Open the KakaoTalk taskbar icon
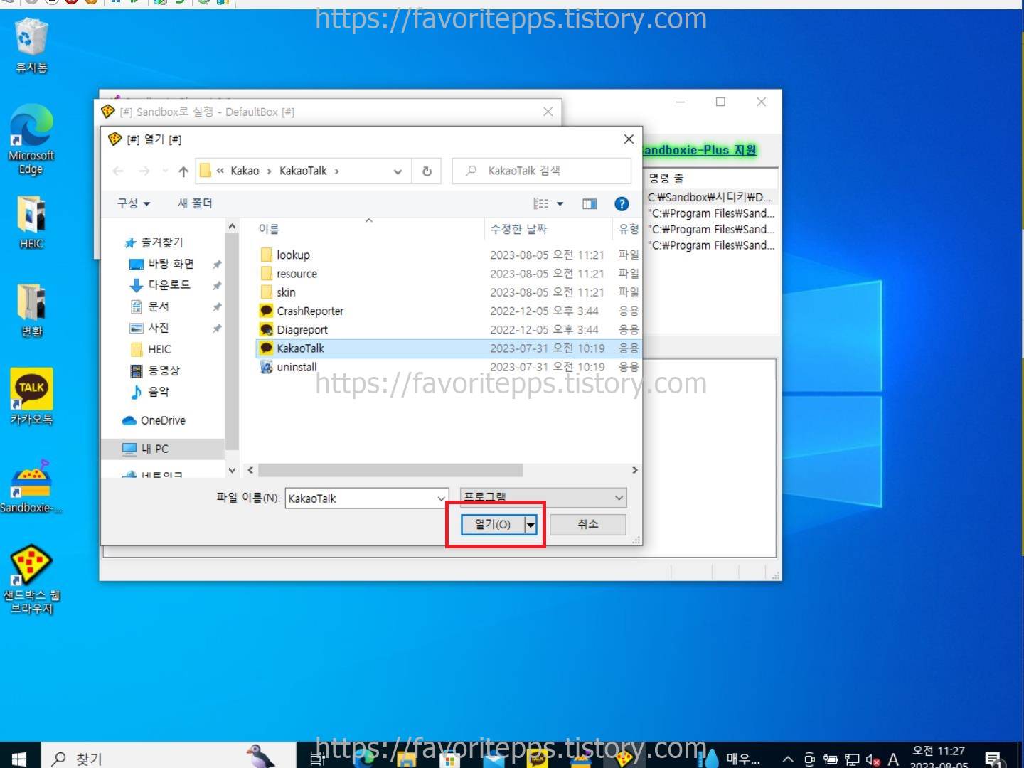 click(x=538, y=758)
